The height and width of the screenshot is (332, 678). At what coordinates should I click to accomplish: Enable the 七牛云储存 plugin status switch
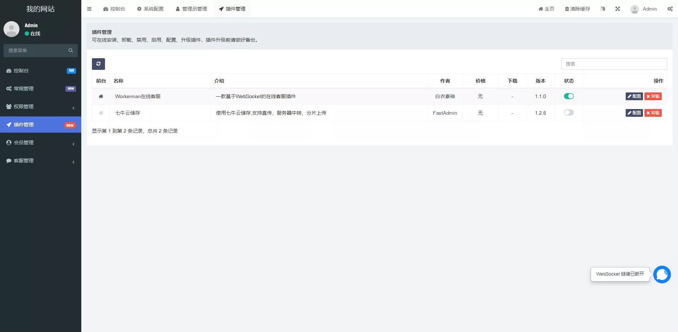(x=568, y=113)
